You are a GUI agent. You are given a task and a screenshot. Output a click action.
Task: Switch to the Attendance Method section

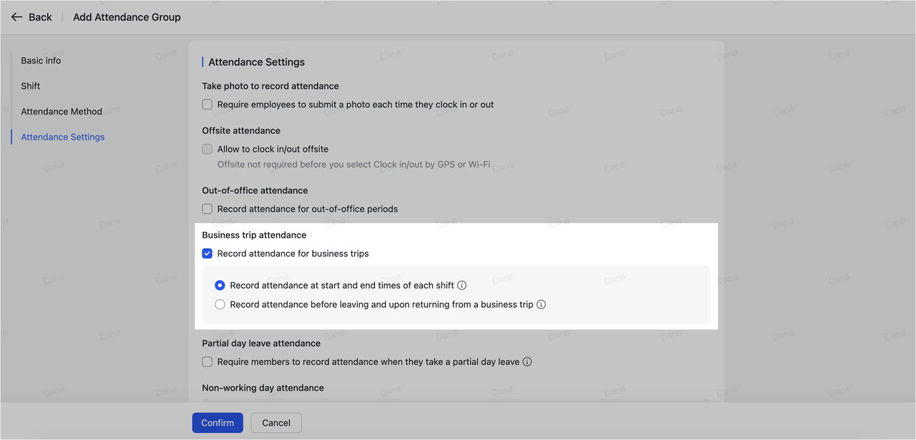(62, 111)
